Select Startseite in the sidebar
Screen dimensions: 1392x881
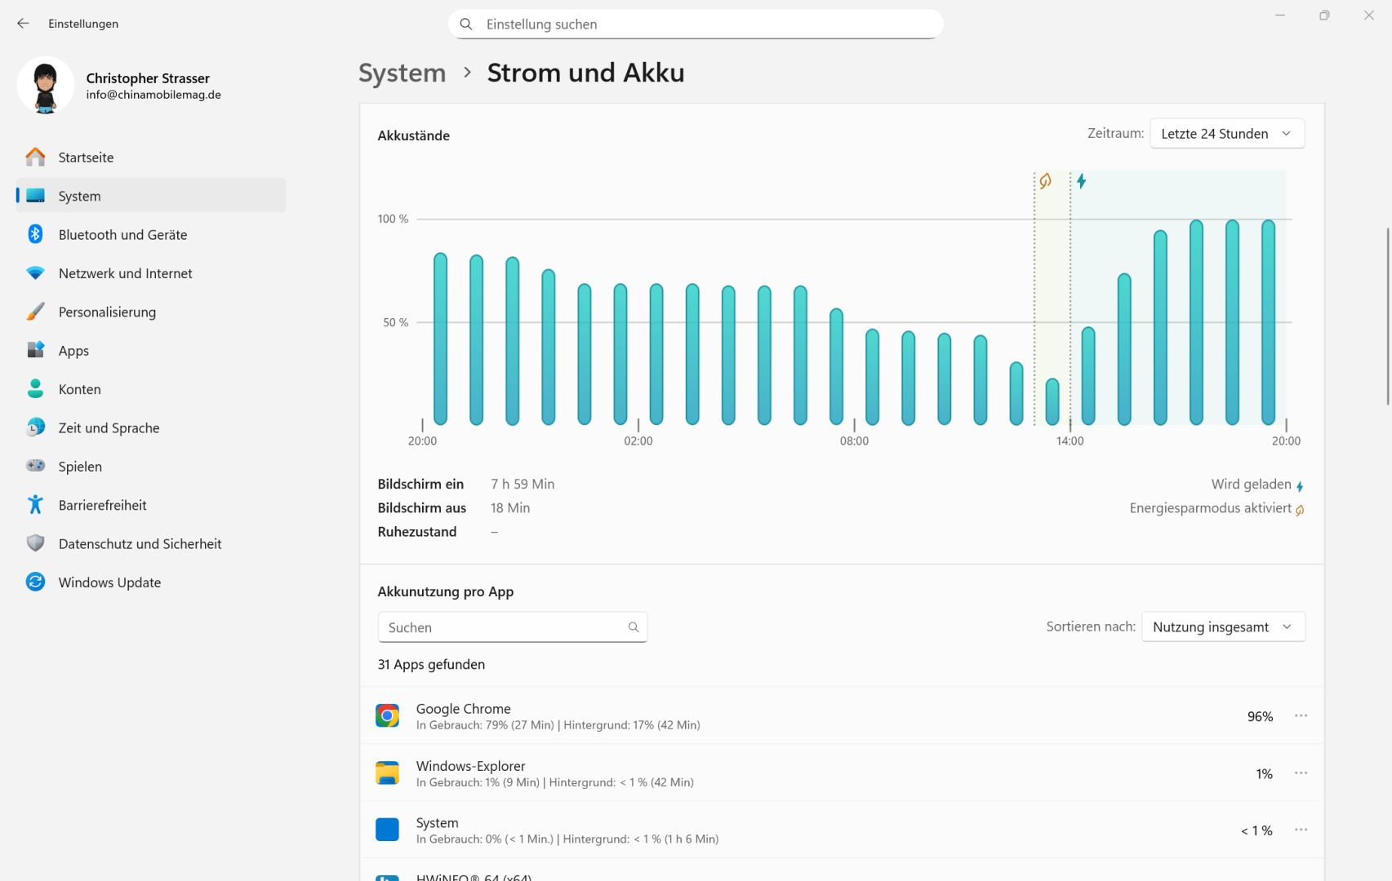151,157
